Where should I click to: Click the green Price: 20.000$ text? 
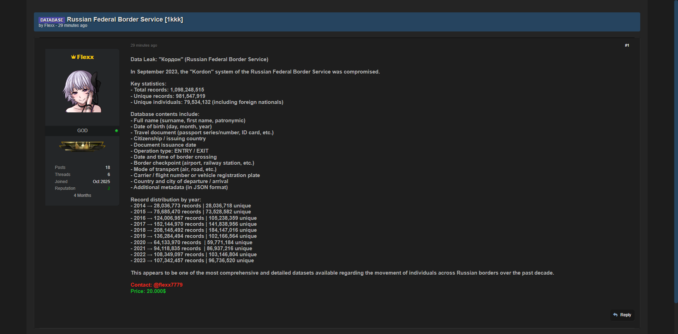pos(148,291)
